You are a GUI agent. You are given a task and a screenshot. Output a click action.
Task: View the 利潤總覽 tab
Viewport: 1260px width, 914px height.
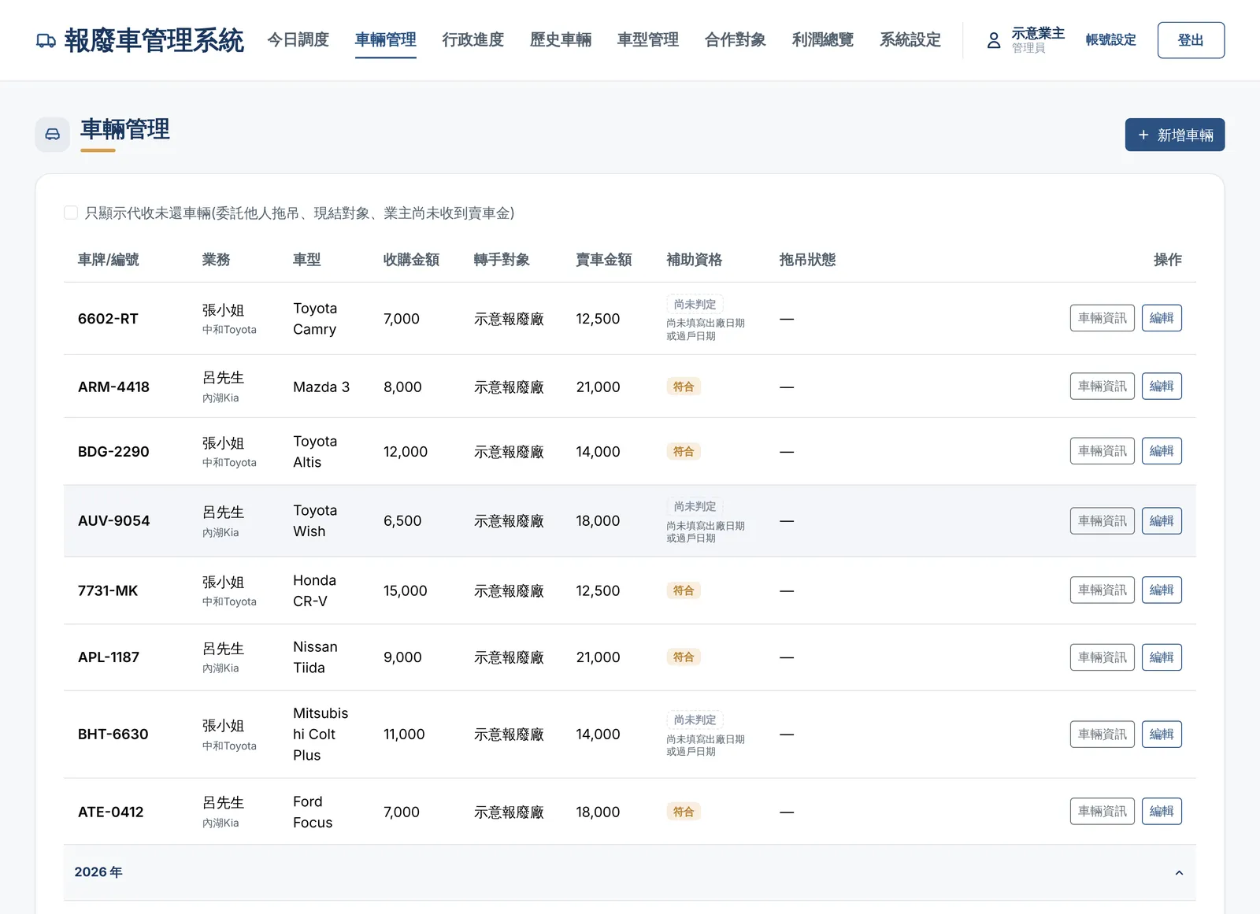click(822, 39)
